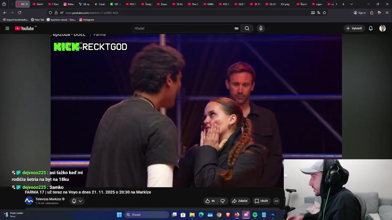Viewport: 392px width, 220px height.
Task: Open Televízia Markíza channel avatar
Action: (29, 201)
